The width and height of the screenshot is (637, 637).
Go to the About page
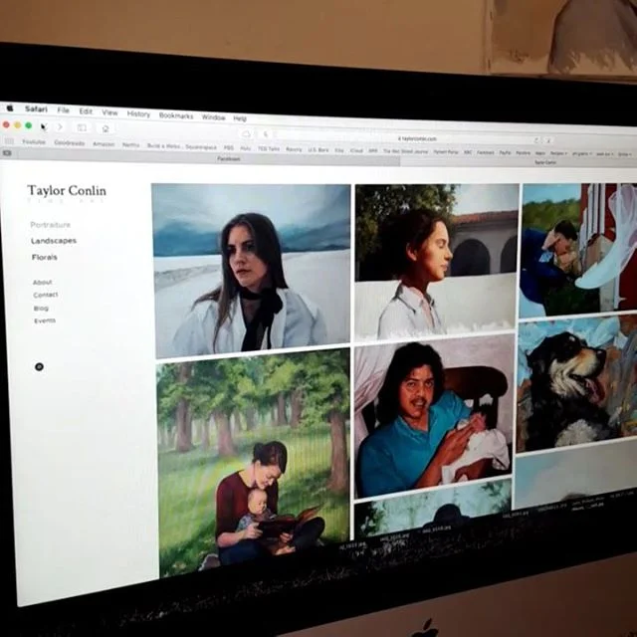[x=42, y=282]
